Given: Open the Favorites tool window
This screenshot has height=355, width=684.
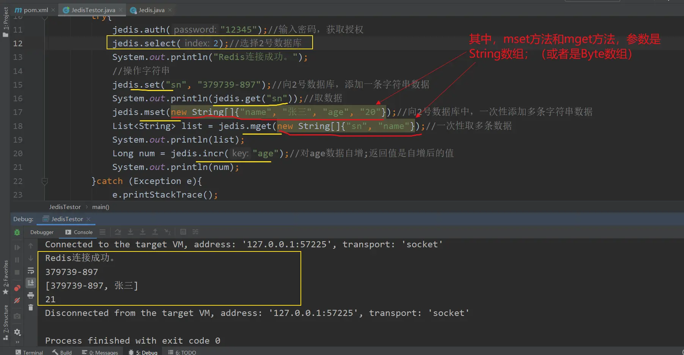Looking at the screenshot, I should pyautogui.click(x=5, y=277).
